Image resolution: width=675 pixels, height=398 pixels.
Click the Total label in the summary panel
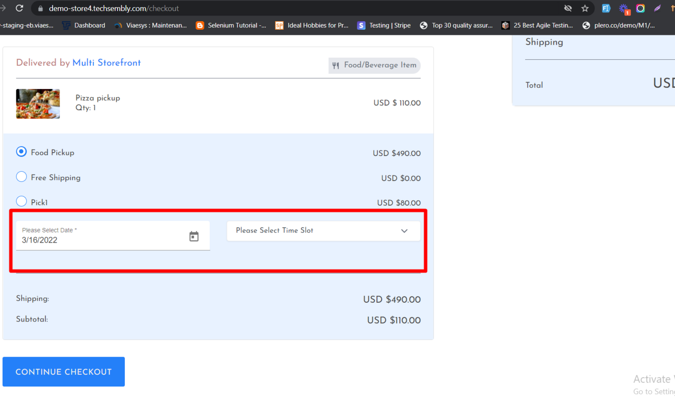[534, 85]
